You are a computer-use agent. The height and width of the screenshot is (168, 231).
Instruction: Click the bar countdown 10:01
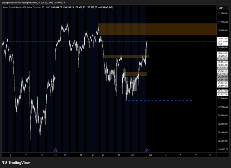click(221, 44)
